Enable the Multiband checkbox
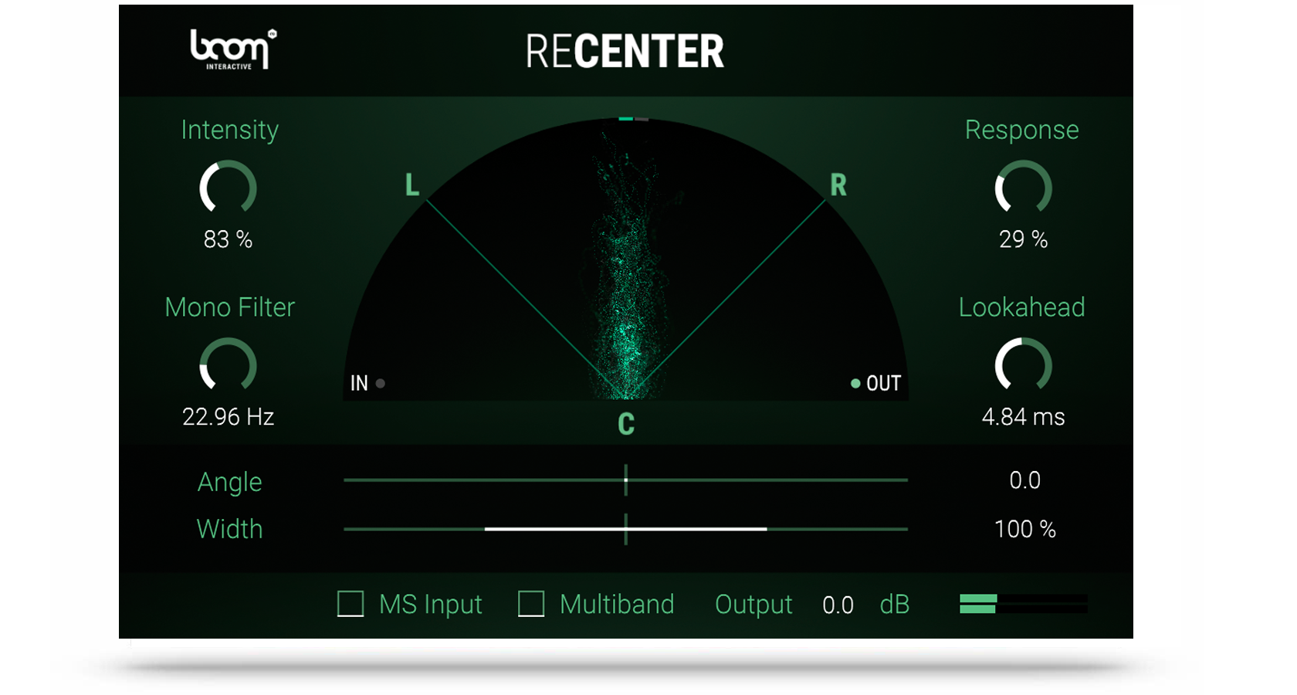1297x695 pixels. 531,605
